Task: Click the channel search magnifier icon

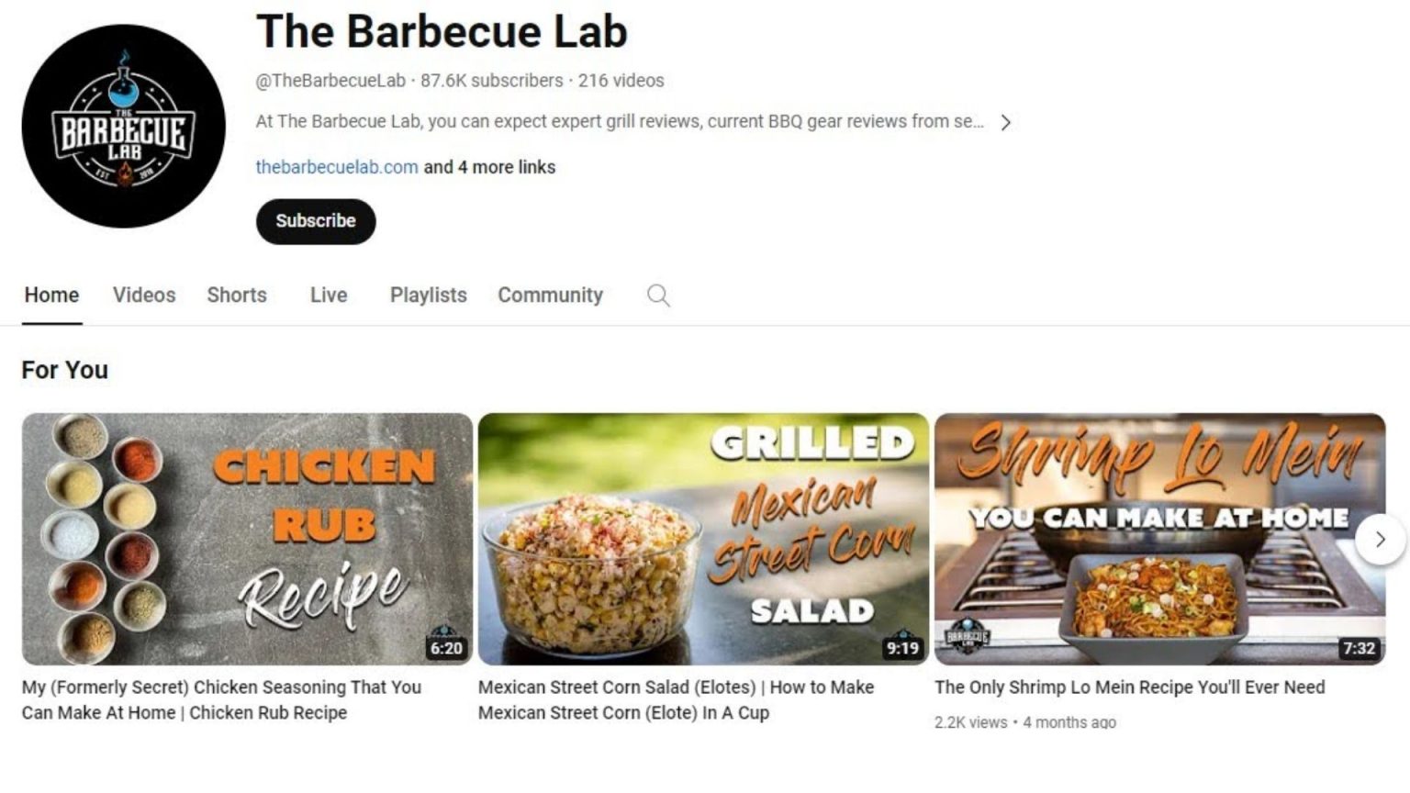Action: click(x=658, y=296)
